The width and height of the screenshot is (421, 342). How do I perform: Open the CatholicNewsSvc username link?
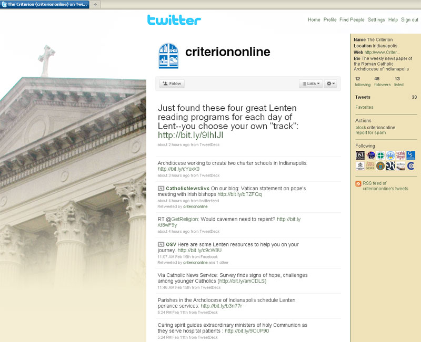[x=187, y=189]
